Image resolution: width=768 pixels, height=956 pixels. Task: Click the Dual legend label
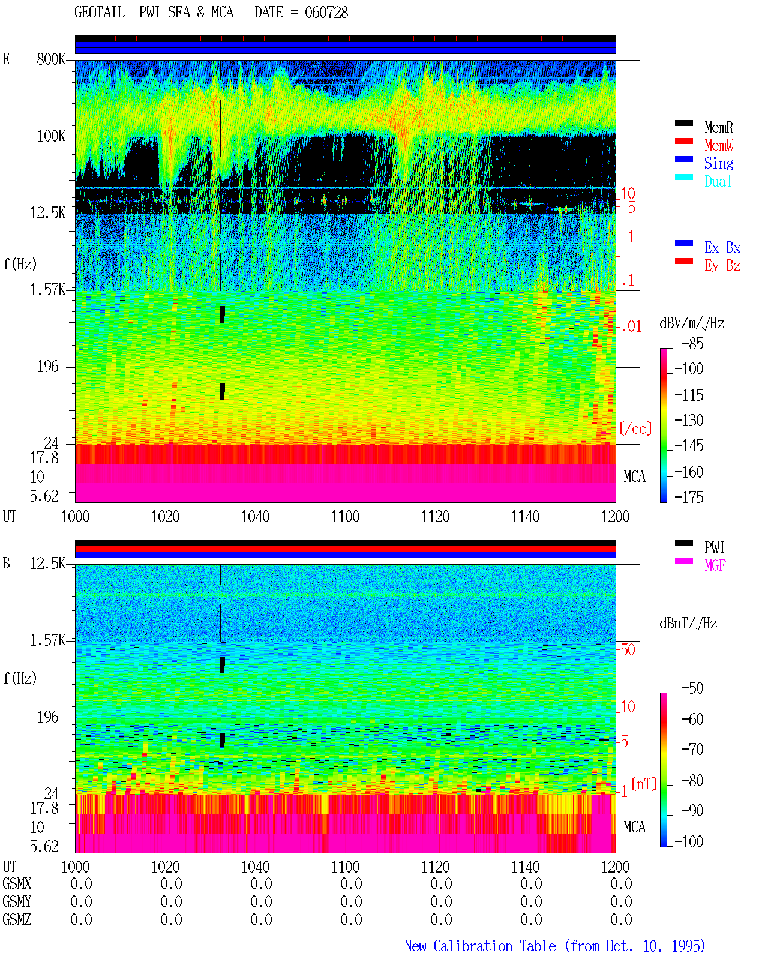tap(719, 181)
